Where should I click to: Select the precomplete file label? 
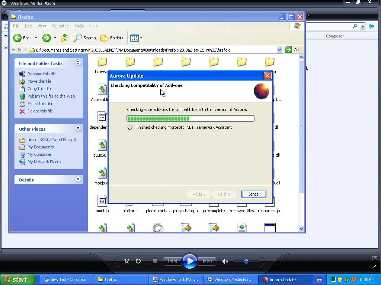click(x=214, y=211)
